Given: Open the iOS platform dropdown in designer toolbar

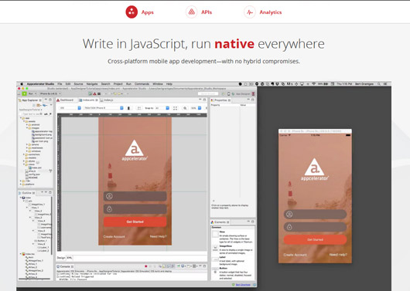Looking at the screenshot, I should 70,108.
